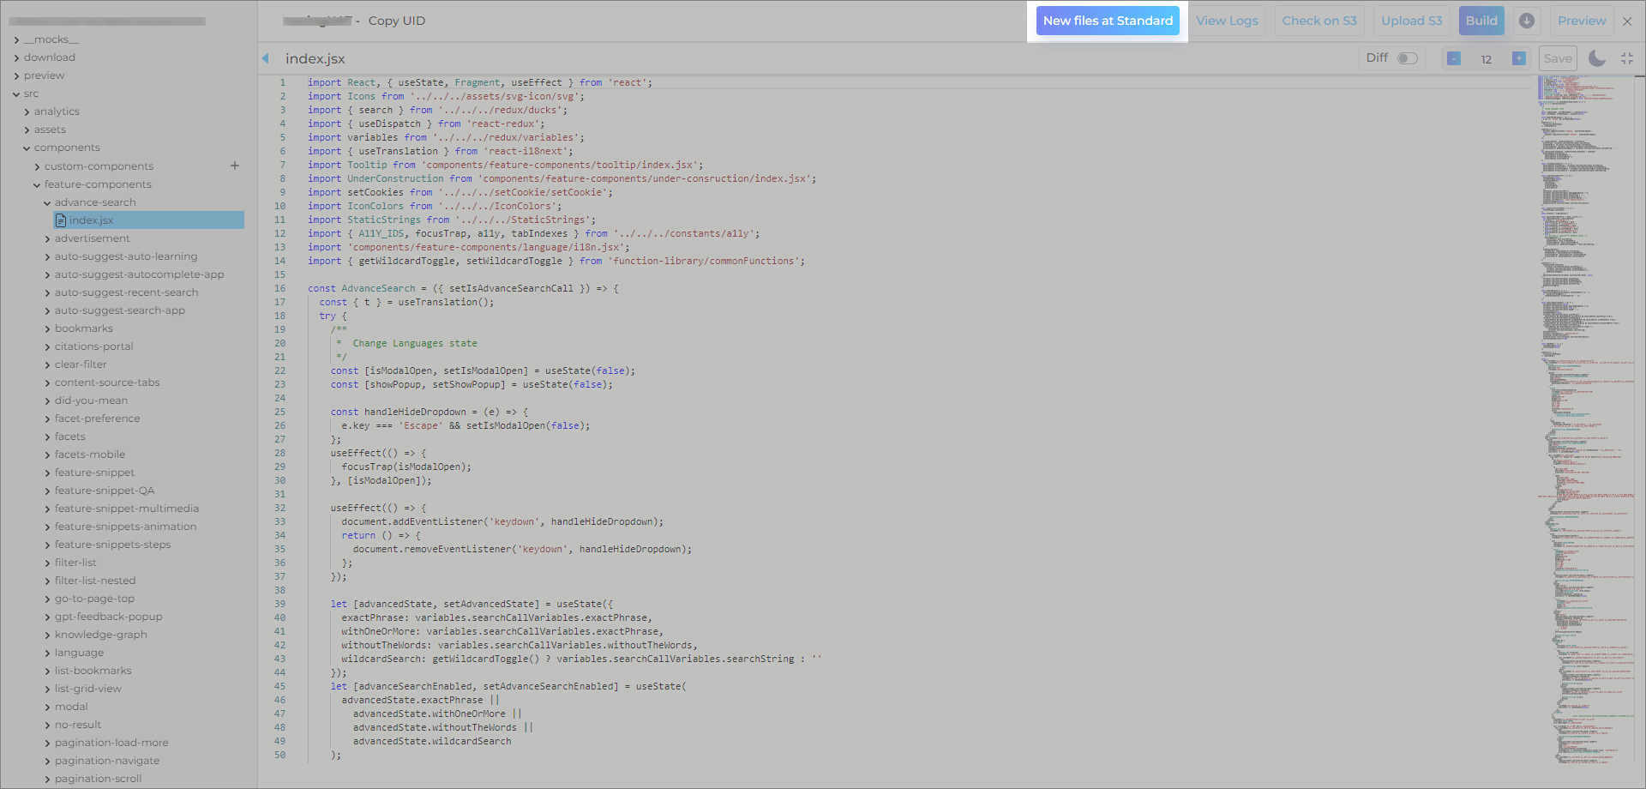Click New files at Standard button
Screen dimensions: 1646x789
[1108, 21]
